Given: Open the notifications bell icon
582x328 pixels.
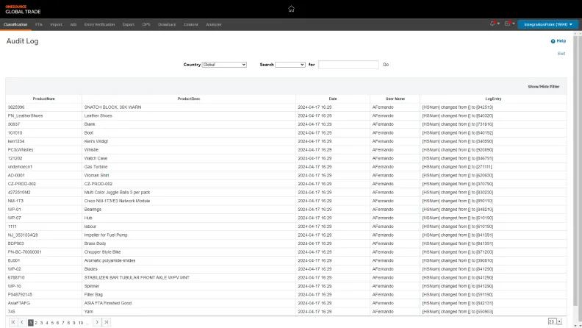Looking at the screenshot, I should [494, 24].
